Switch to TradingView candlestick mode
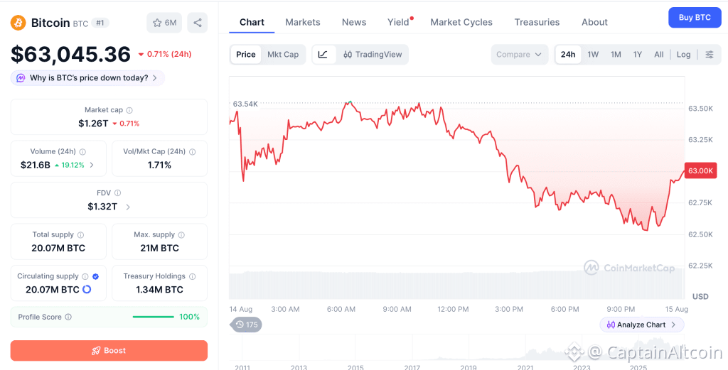 tap(373, 54)
